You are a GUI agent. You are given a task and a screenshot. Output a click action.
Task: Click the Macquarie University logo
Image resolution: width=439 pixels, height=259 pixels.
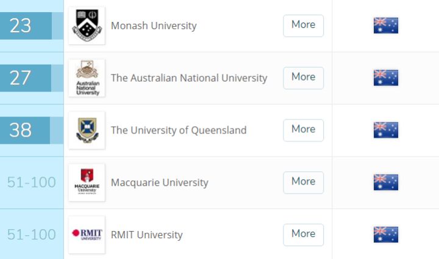tap(87, 182)
